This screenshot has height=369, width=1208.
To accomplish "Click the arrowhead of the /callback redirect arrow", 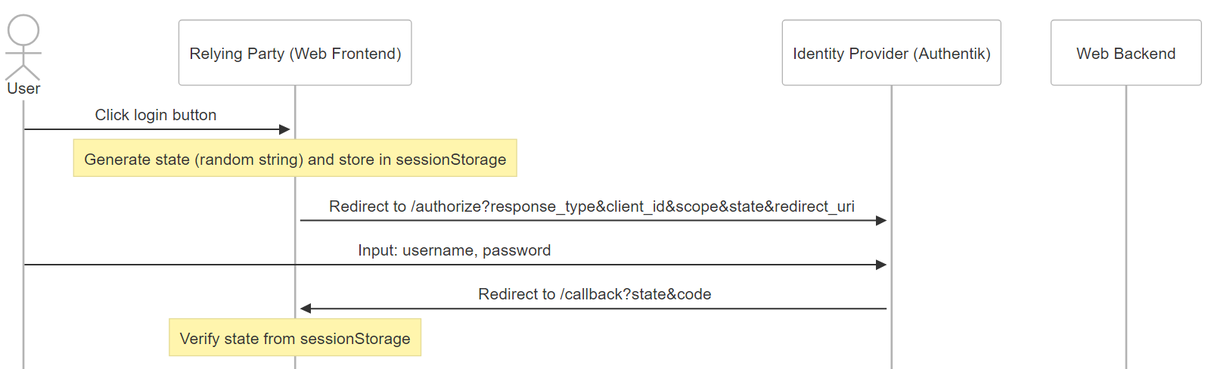I will coord(306,309).
